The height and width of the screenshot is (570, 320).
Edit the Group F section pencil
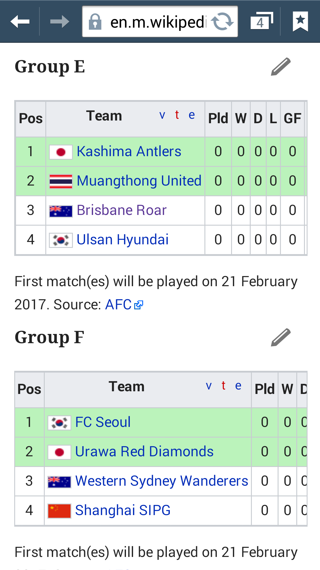point(281,338)
